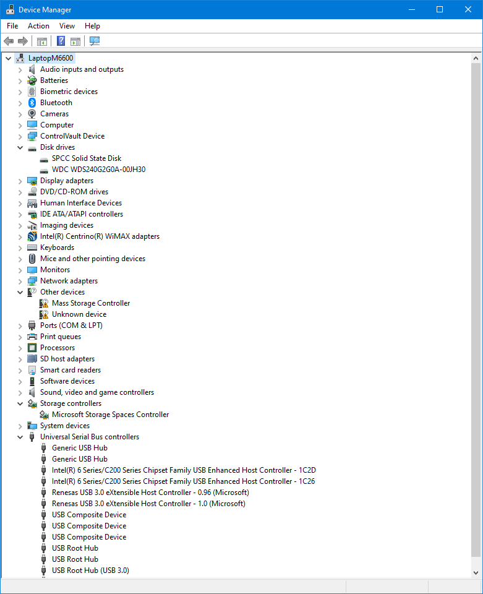
Task: Open the Help menu
Action: 92,26
